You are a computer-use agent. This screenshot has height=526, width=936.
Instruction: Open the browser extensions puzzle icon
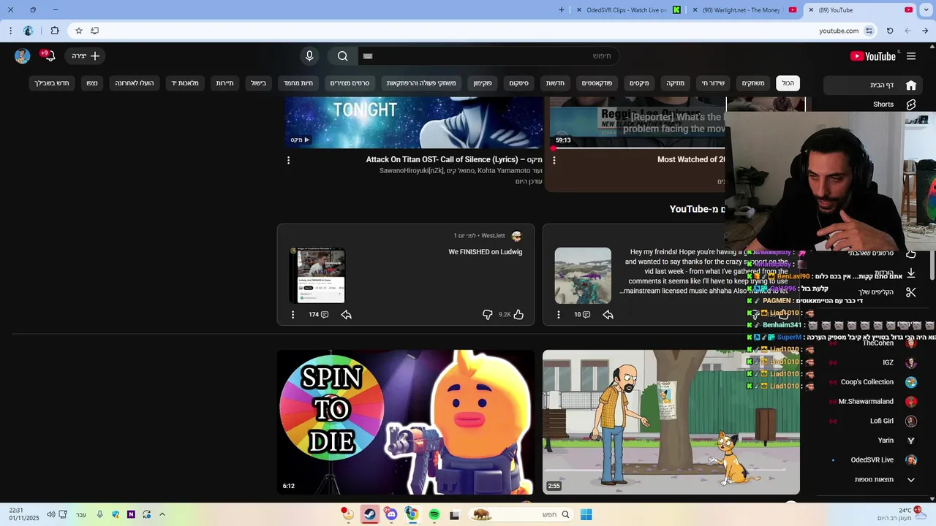pos(55,31)
